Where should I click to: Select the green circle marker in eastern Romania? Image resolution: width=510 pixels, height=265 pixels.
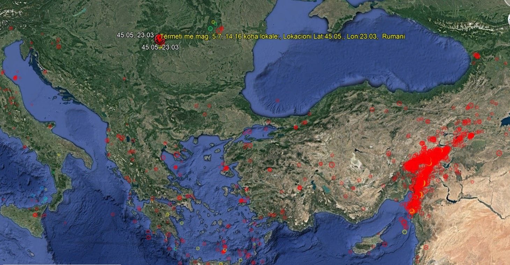point(210,29)
